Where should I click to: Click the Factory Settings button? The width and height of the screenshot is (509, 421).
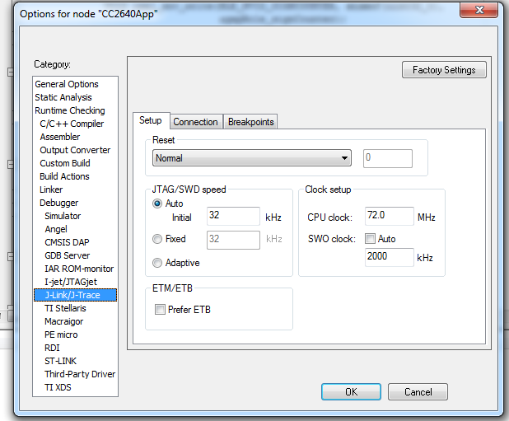click(444, 70)
